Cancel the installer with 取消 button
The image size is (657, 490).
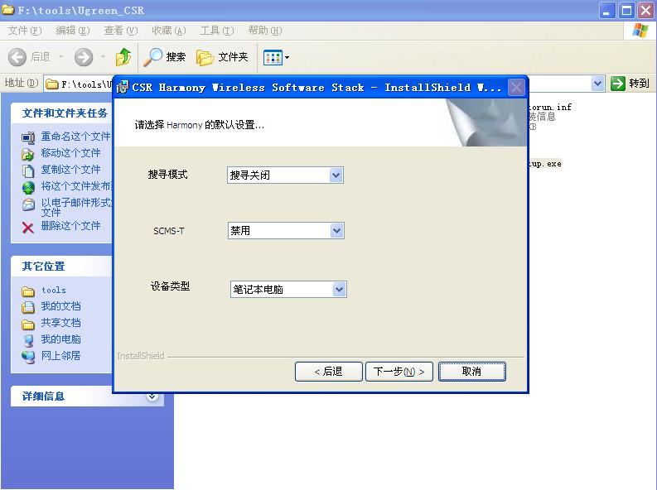tap(472, 372)
